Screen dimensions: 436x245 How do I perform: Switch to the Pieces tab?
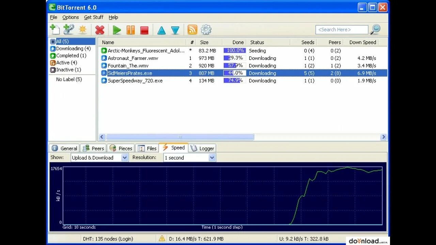click(x=121, y=148)
